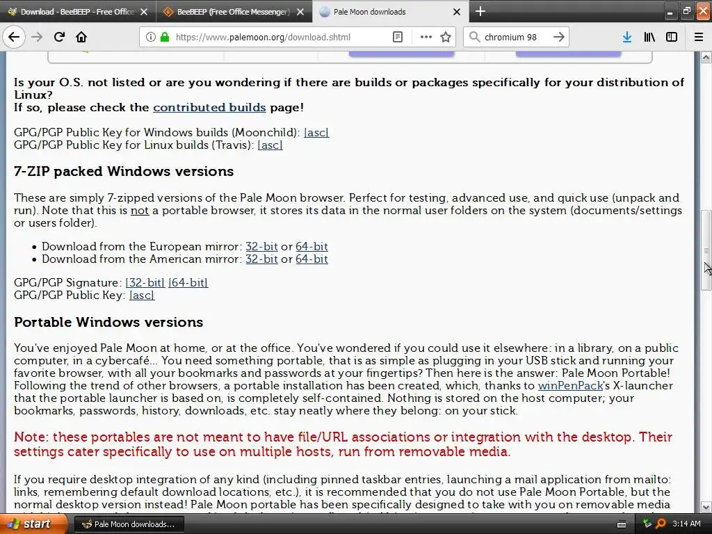Screen dimensions: 712x534
Task: Show site information via the info icon
Action: tap(150, 37)
